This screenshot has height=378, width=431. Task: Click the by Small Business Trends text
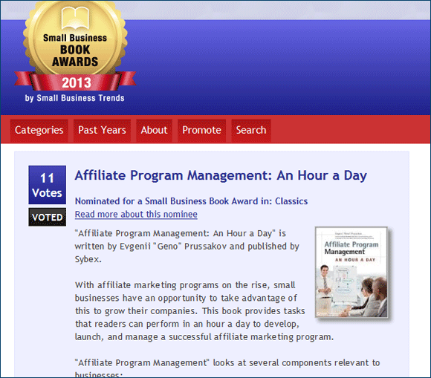click(74, 98)
